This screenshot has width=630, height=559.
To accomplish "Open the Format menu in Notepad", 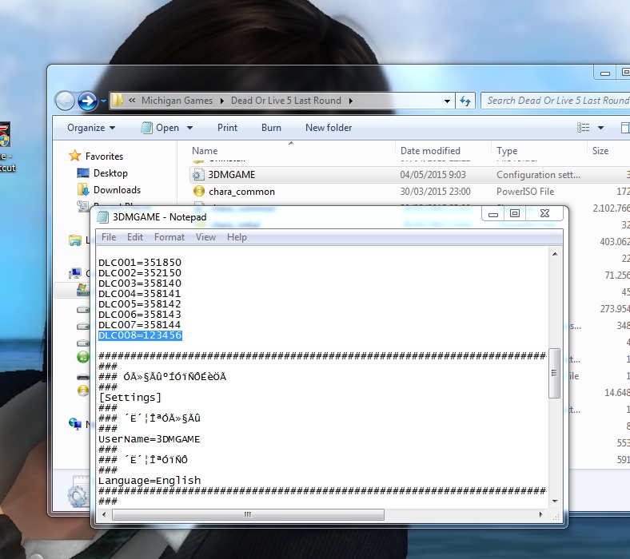I will coord(169,237).
